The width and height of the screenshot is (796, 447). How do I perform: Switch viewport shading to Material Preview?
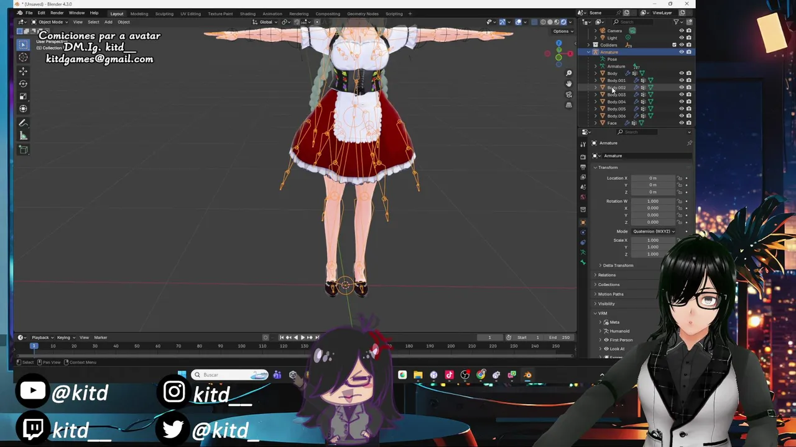pos(557,22)
